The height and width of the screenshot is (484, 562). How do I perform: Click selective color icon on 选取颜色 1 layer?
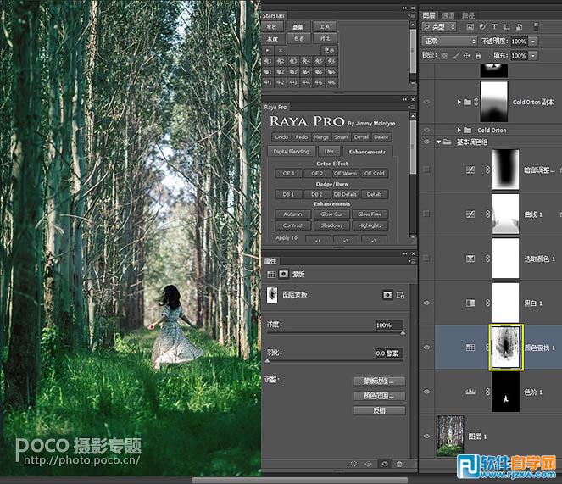(x=470, y=259)
